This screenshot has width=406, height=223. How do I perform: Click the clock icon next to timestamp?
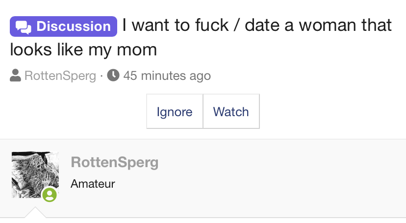click(x=113, y=75)
